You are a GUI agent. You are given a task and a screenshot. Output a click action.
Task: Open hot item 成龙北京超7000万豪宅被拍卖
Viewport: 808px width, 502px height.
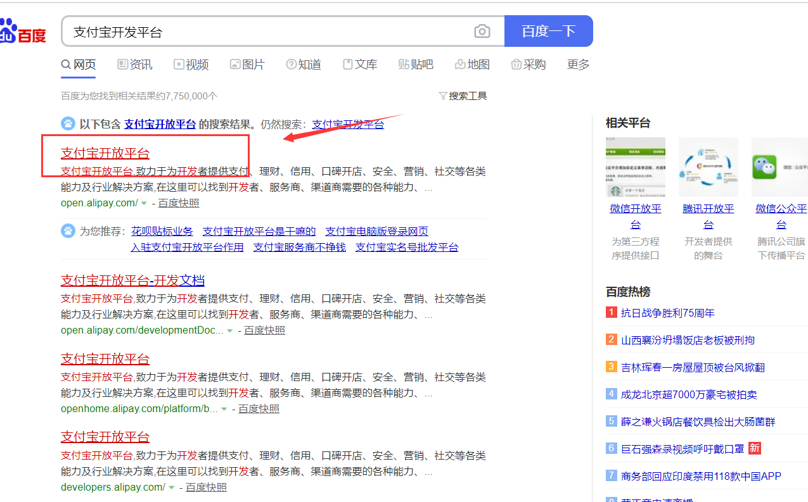pos(689,394)
